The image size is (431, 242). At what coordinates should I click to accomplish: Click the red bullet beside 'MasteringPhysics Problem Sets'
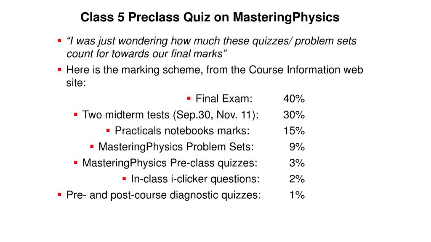[92, 146]
